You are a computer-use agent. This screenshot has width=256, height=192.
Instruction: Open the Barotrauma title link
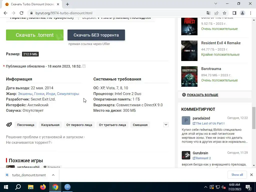tap(211, 69)
